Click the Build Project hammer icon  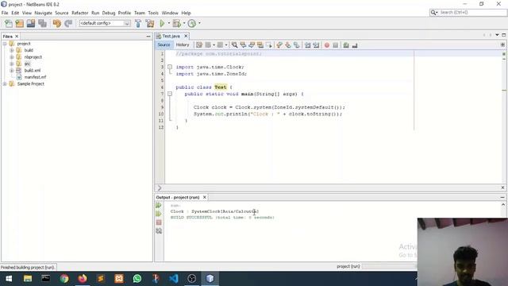click(x=138, y=23)
